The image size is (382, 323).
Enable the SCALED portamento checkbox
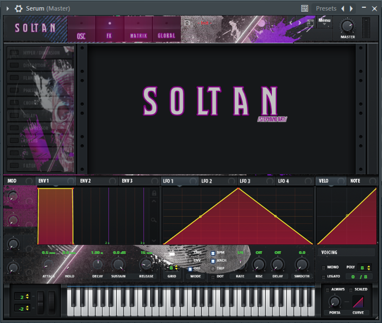pyautogui.click(x=351, y=290)
